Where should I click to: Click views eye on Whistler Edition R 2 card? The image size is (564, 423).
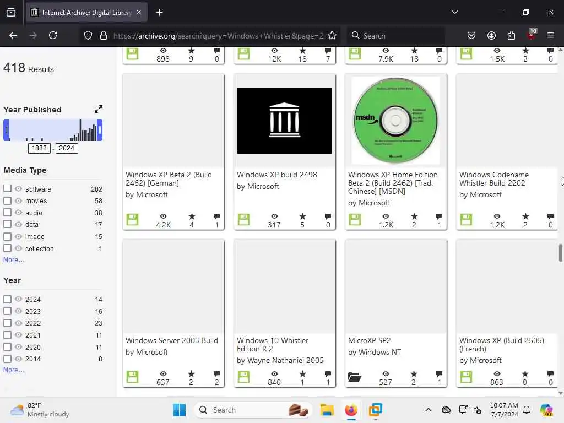point(274,374)
